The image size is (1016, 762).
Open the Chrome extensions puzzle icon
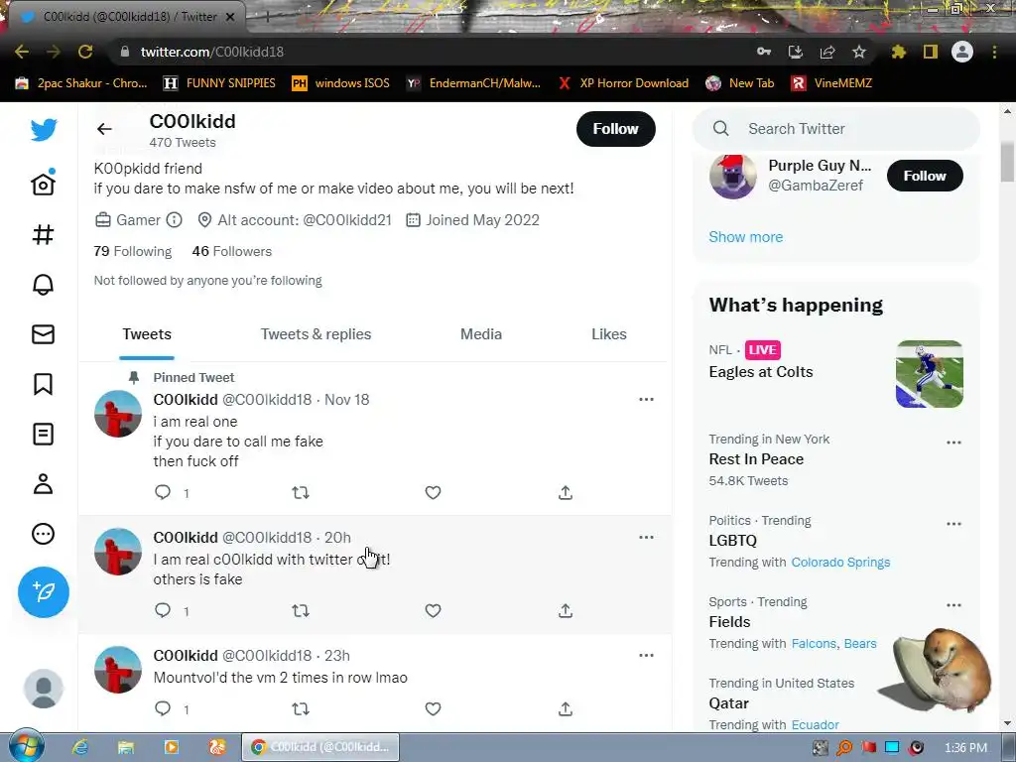pyautogui.click(x=899, y=52)
